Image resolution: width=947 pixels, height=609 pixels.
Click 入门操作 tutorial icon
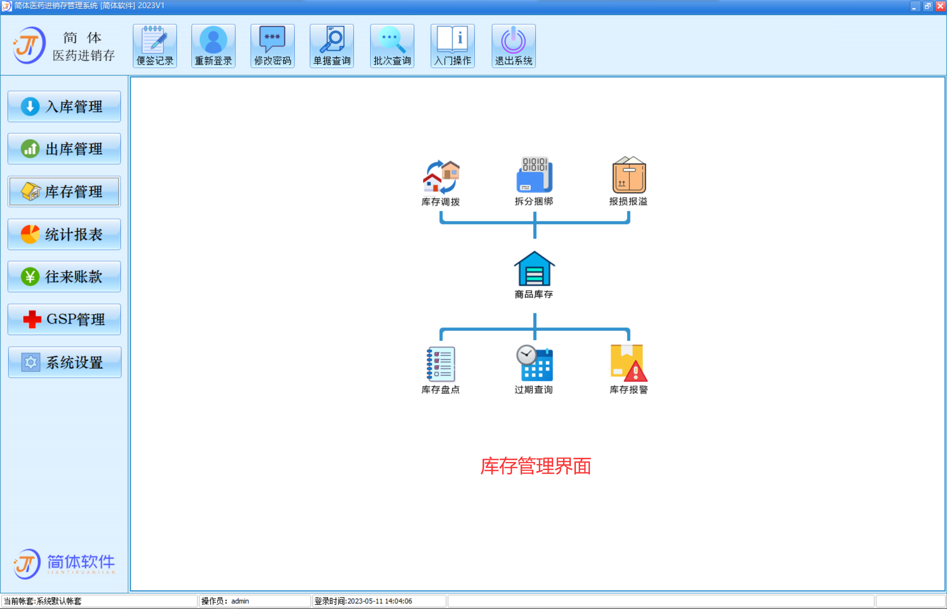coord(451,44)
